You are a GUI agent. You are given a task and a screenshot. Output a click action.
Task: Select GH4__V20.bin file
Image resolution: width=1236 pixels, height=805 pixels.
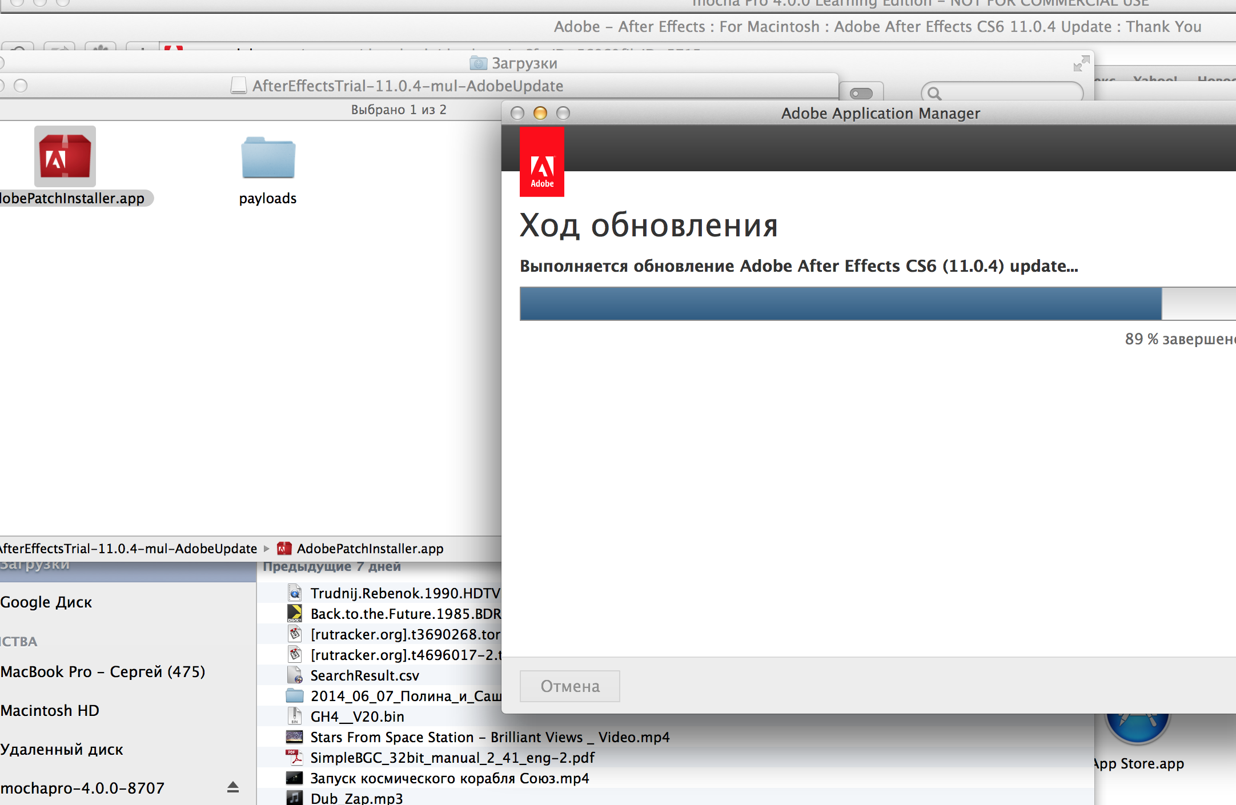(379, 717)
